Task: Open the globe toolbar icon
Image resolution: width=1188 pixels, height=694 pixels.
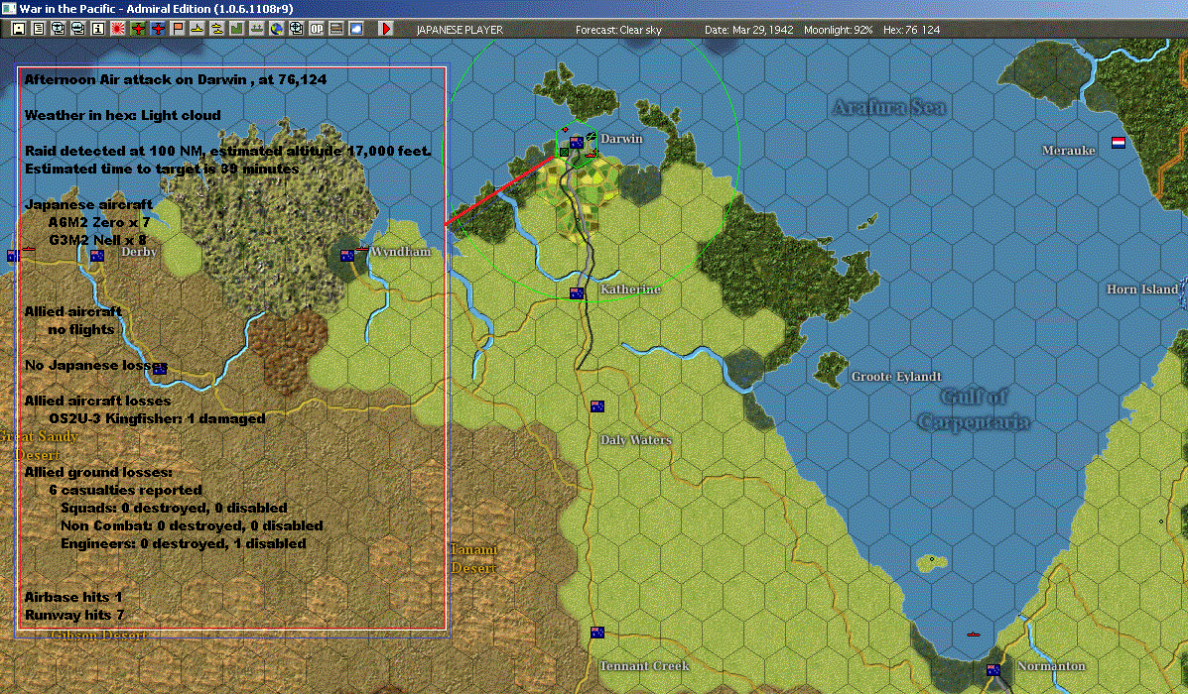Action: [x=277, y=29]
